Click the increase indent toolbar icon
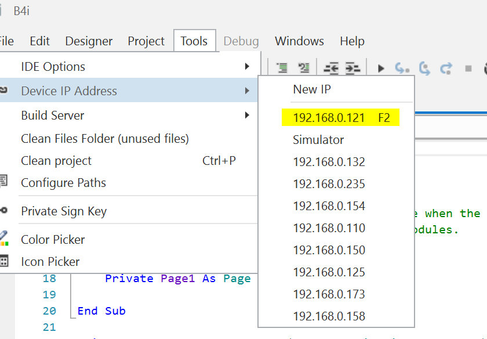The height and width of the screenshot is (339, 487). coord(352,68)
